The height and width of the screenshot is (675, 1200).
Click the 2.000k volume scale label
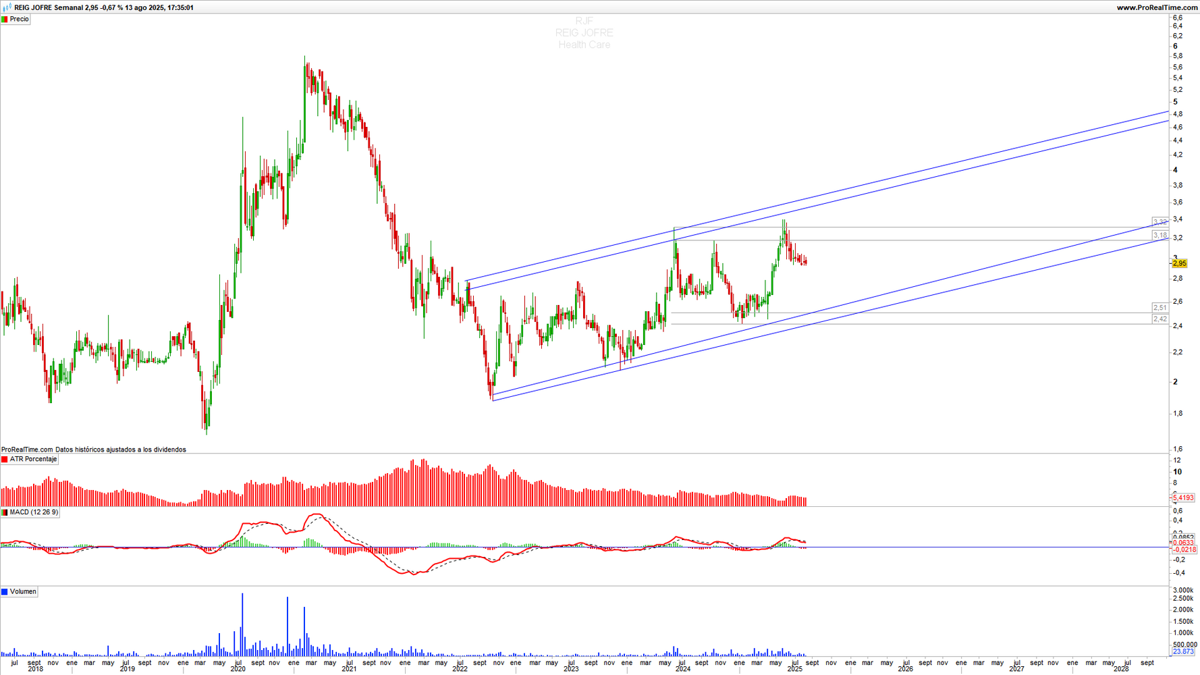(x=1183, y=610)
